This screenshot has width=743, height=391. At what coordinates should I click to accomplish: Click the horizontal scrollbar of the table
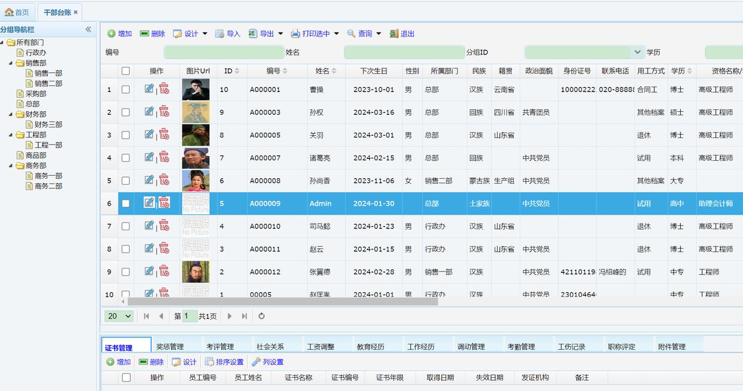282,302
